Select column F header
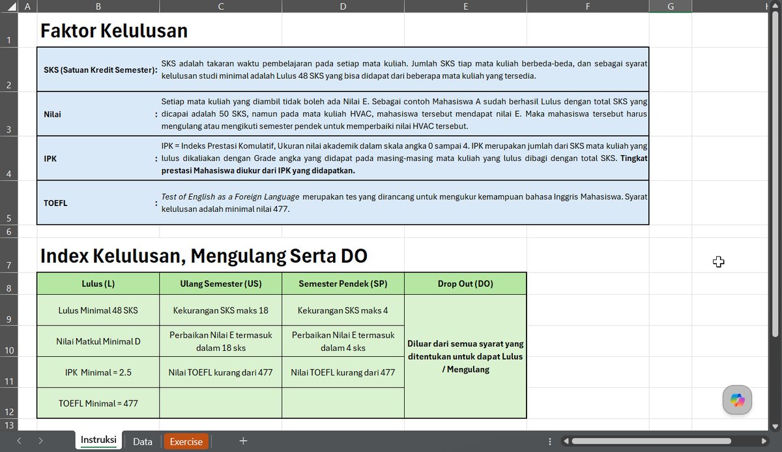The height and width of the screenshot is (452, 782). pyautogui.click(x=588, y=7)
